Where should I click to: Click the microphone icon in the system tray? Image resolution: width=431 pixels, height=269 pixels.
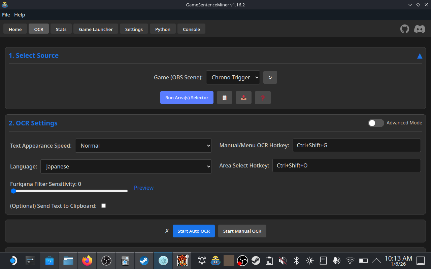(336, 261)
